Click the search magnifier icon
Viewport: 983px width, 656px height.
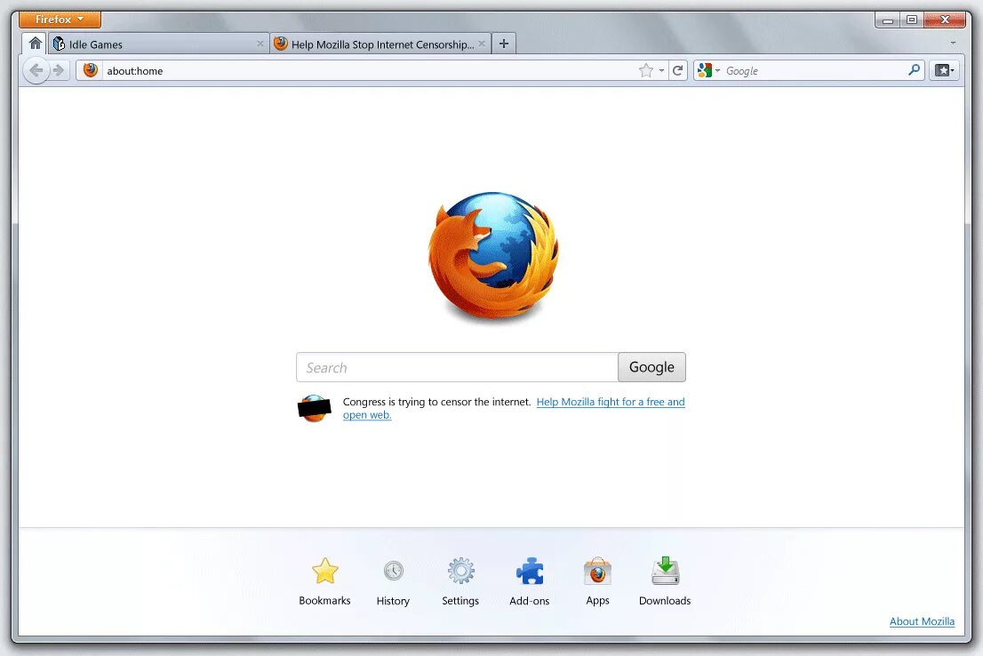[914, 70]
